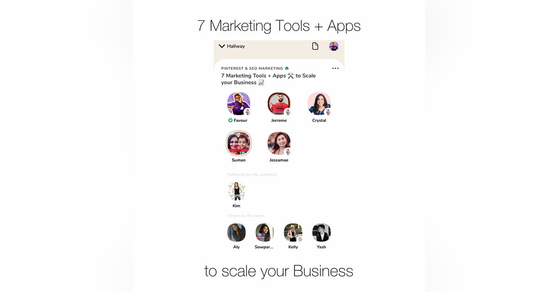The image size is (558, 292).
Task: Open Kim's avatar in followed section
Action: click(x=236, y=191)
